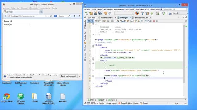Image resolution: width=197 pixels, height=110 pixels.
Task: Select the body breadcrumb in editor
Action: click(x=101, y=100)
